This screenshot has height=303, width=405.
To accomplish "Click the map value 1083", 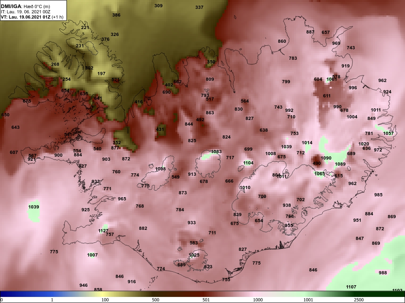I will point(216,151).
